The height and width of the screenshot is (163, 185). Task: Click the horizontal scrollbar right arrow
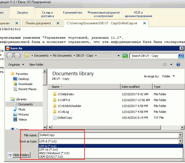pyautogui.click(x=182, y=127)
